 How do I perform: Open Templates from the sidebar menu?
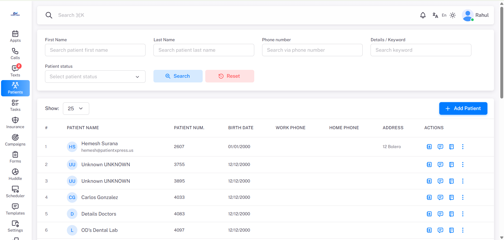tap(15, 209)
